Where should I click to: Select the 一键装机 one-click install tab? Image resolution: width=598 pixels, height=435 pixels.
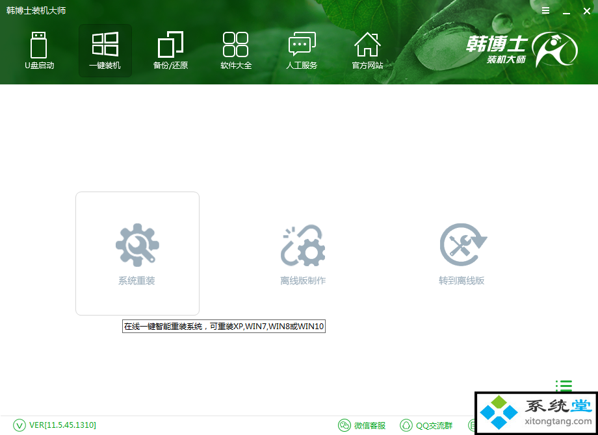coord(105,51)
